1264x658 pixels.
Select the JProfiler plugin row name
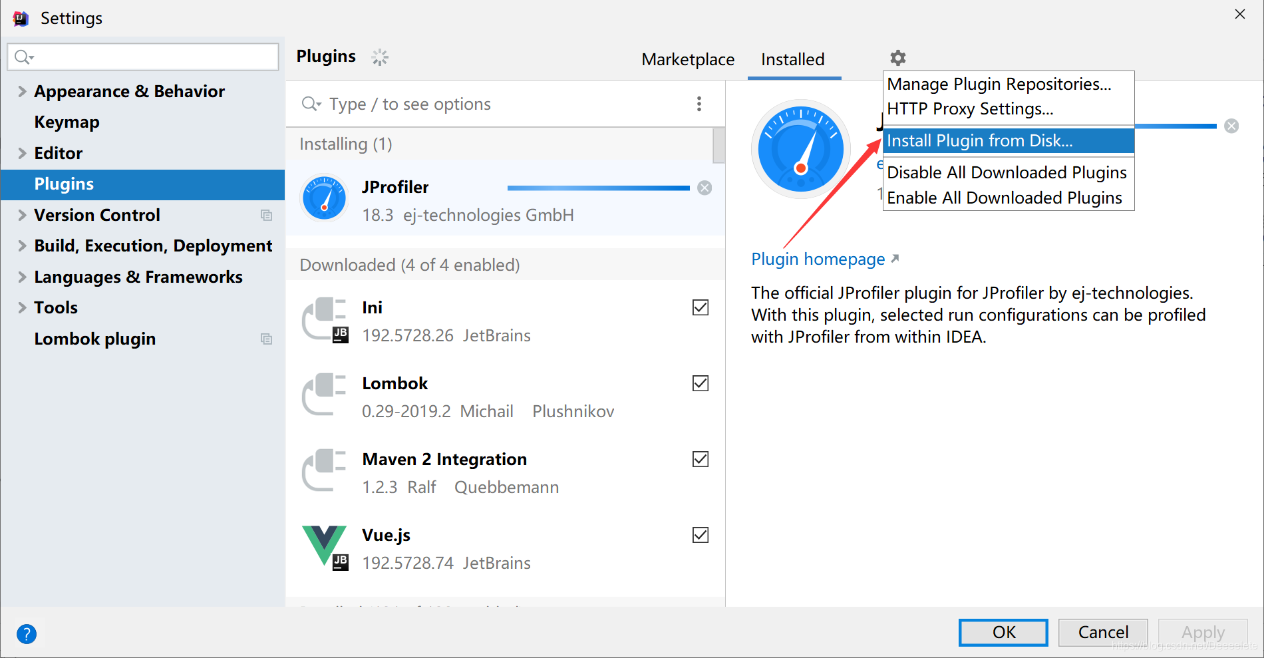[x=395, y=188]
